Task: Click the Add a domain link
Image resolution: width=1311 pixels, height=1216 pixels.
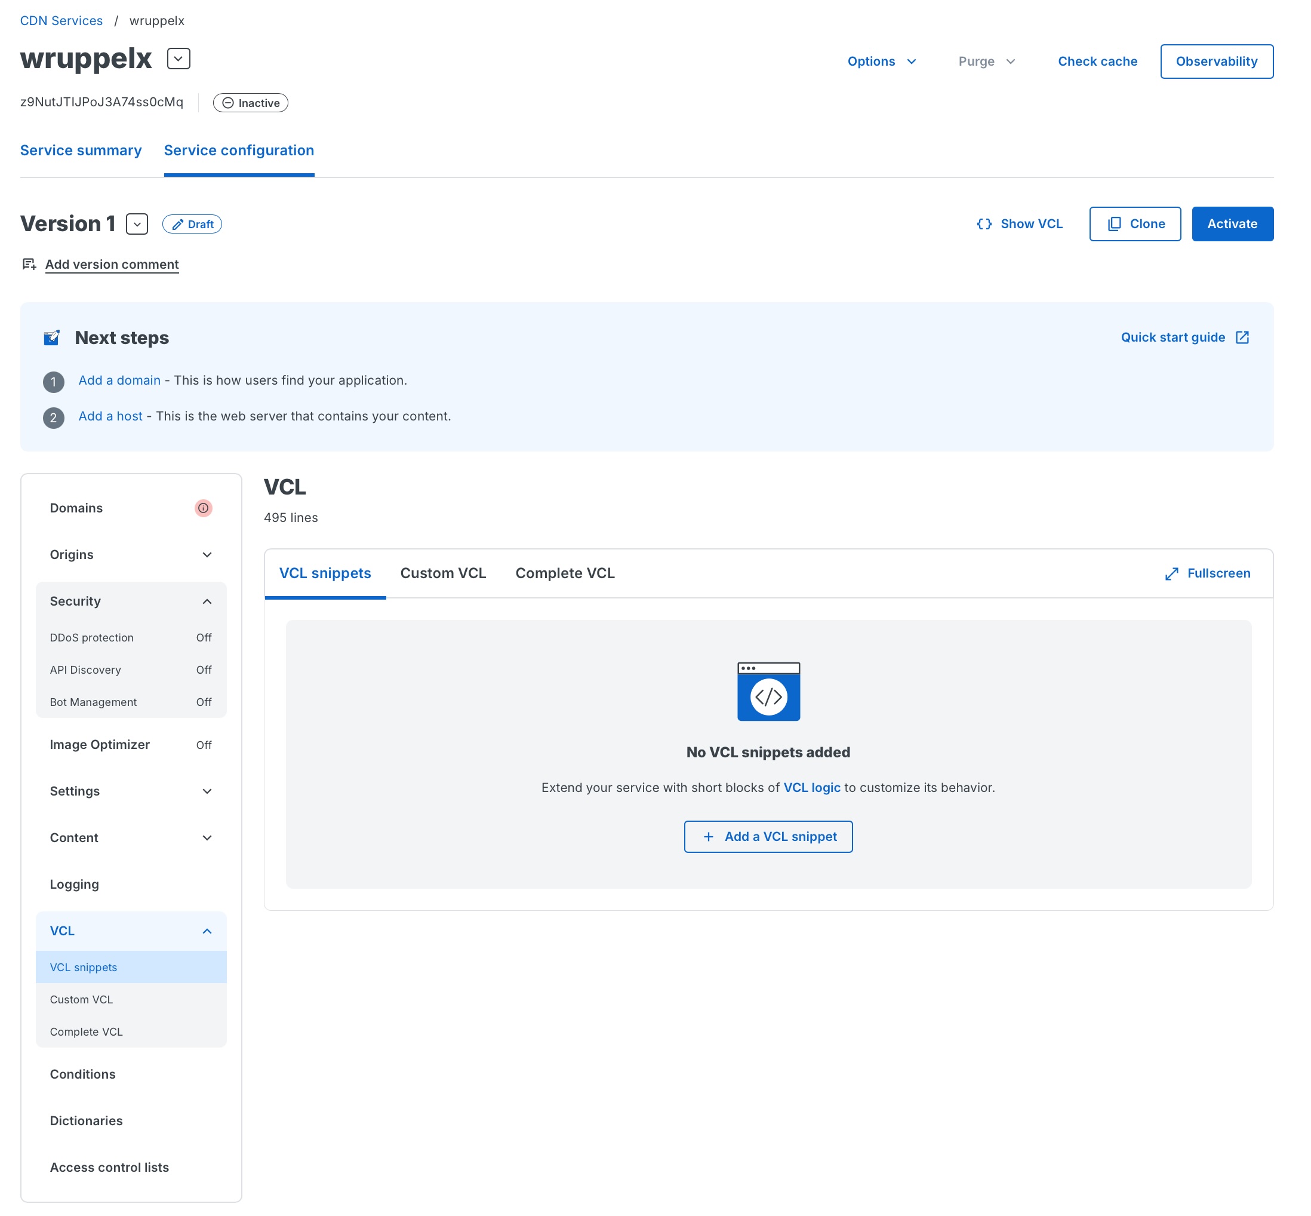Action: pos(119,380)
